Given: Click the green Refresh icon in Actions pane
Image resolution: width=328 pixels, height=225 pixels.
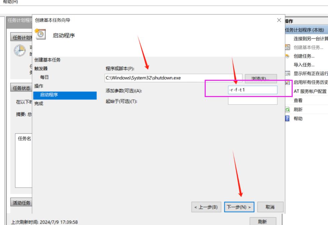Looking at the screenshot, I should point(288,110).
